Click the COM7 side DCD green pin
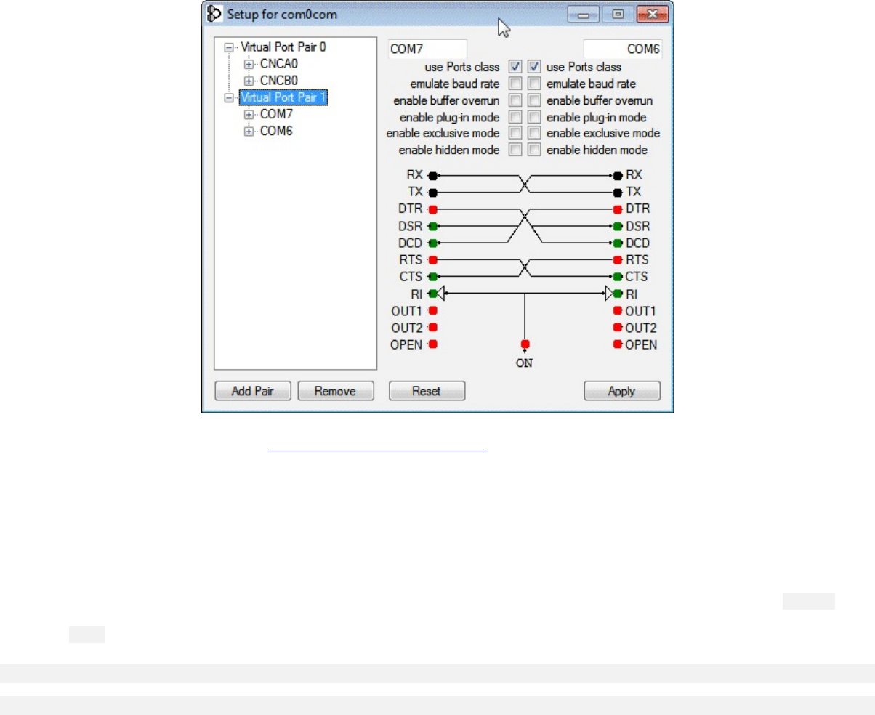Image resolution: width=875 pixels, height=715 pixels. (x=432, y=243)
